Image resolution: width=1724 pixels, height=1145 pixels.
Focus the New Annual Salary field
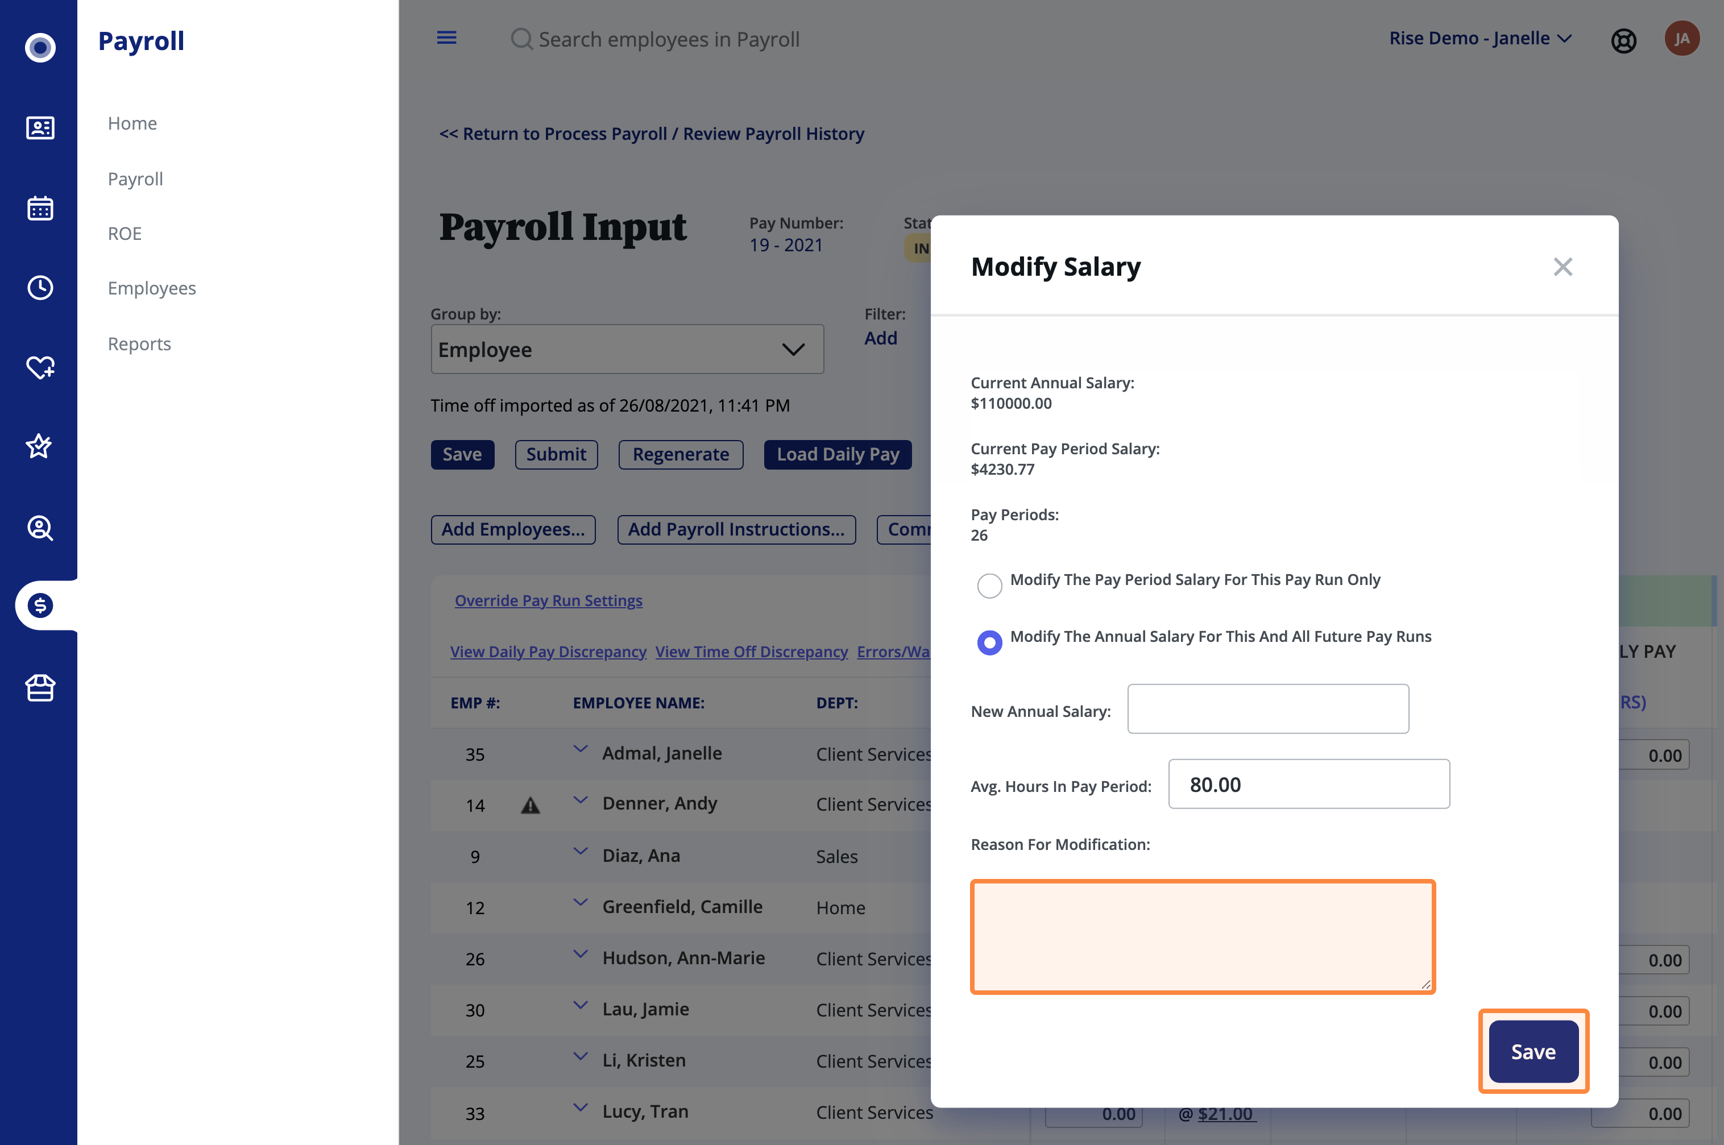[x=1267, y=708]
